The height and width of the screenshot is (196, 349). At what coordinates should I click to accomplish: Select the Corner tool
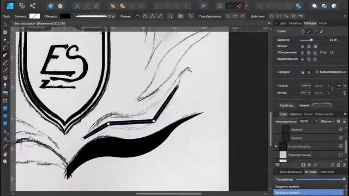coord(5,47)
